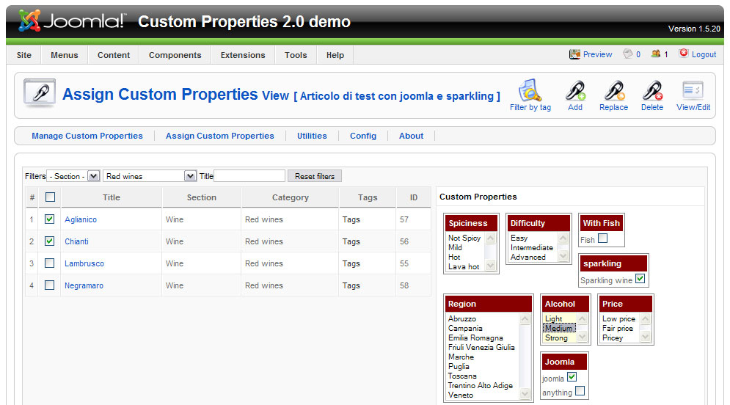Toggle the Sparkling wine checkbox
The width and height of the screenshot is (730, 405).
pyautogui.click(x=640, y=279)
